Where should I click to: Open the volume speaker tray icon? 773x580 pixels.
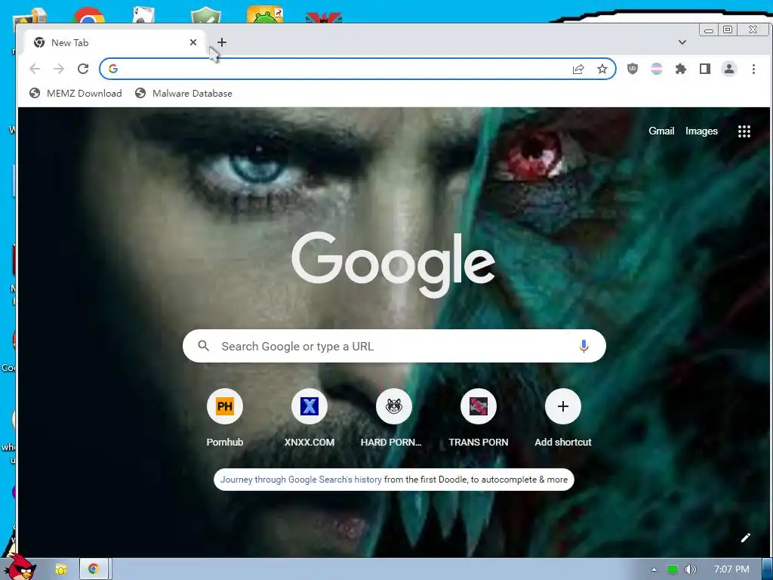click(x=691, y=569)
